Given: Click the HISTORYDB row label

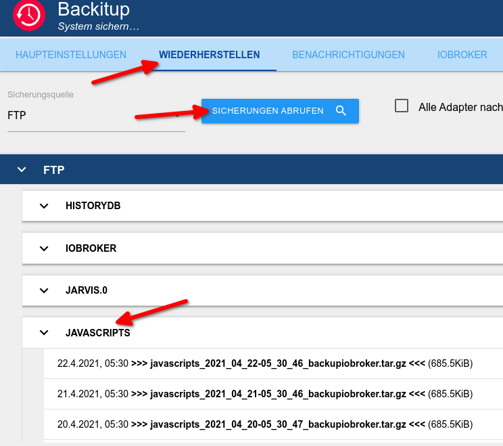Looking at the screenshot, I should pyautogui.click(x=93, y=206).
